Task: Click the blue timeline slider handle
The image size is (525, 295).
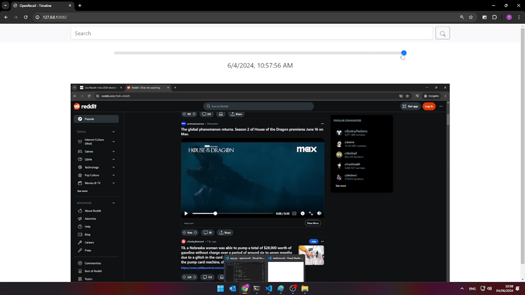Action: 404,53
